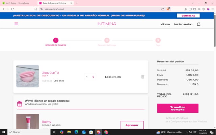Screen dimensions: 216x135
Task: Open the Leo AI sparkle icon
Action: [199, 9]
